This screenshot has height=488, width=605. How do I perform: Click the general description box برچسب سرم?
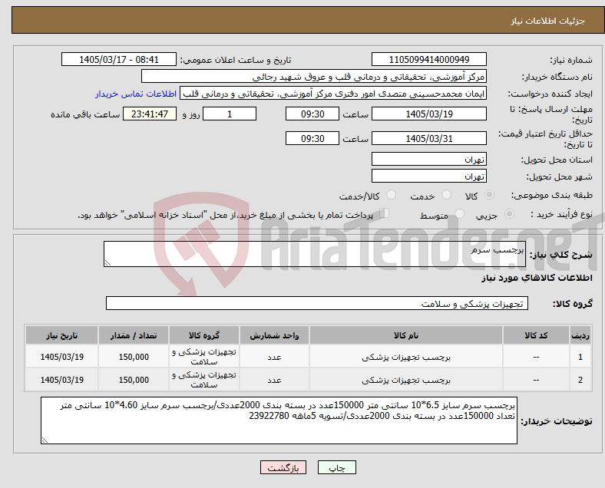[x=315, y=254]
